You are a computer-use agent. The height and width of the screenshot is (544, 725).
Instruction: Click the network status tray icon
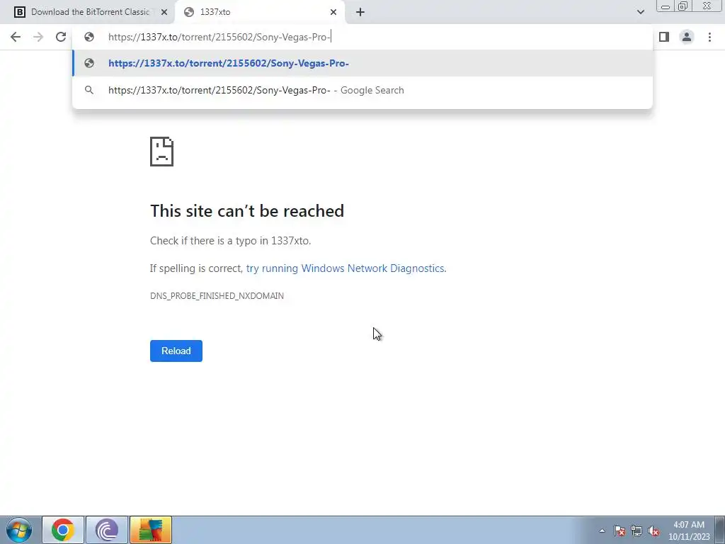click(x=636, y=531)
